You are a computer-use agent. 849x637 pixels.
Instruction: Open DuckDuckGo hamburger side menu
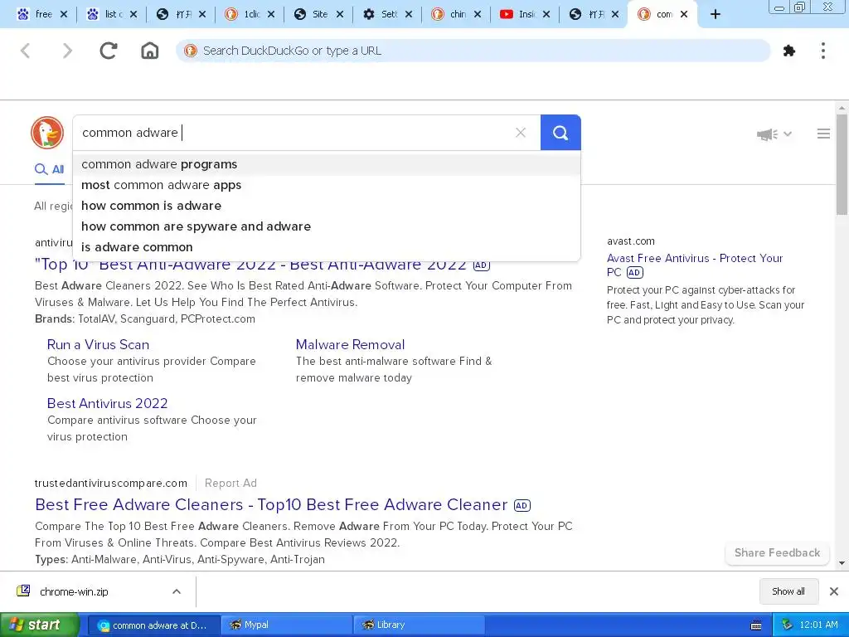pos(823,134)
